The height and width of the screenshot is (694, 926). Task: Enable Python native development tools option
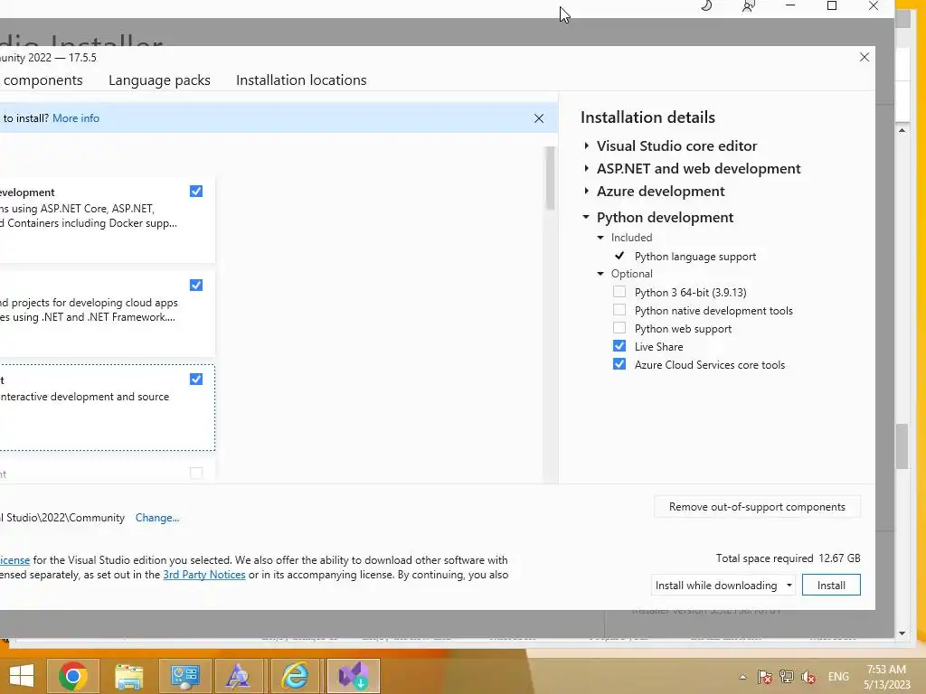click(619, 310)
